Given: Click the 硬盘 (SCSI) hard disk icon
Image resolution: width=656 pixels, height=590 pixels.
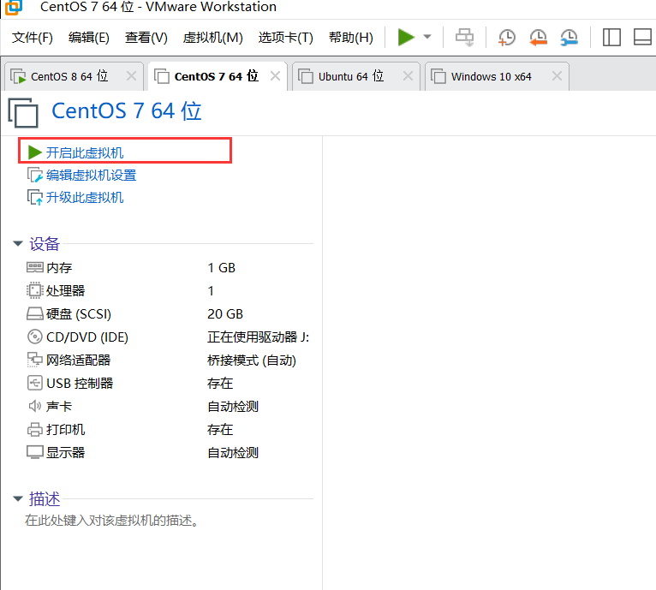Looking at the screenshot, I should pyautogui.click(x=35, y=313).
